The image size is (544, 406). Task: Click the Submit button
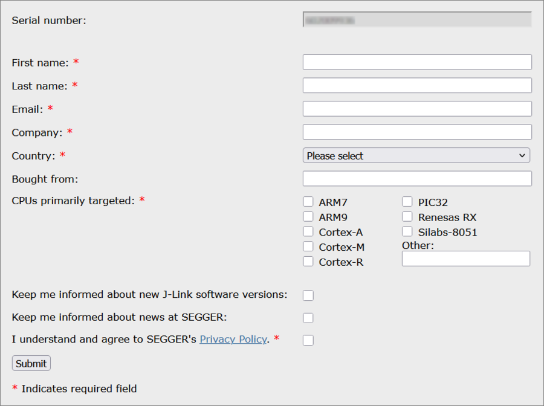tap(31, 362)
